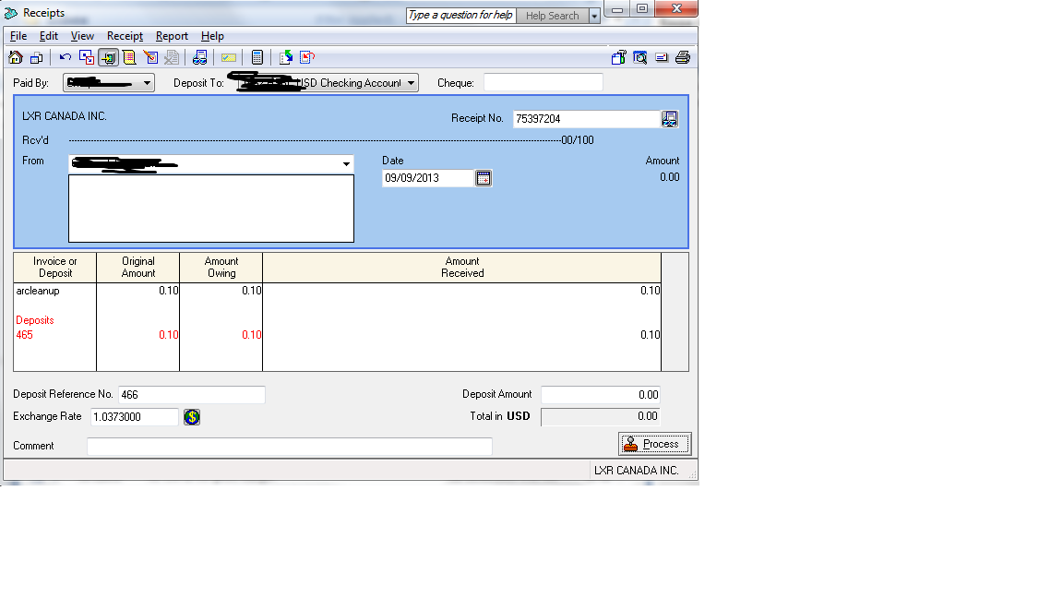This screenshot has height=598, width=1063.
Task: Click the red Original Amount 0.10 for 465
Action: pyautogui.click(x=169, y=335)
